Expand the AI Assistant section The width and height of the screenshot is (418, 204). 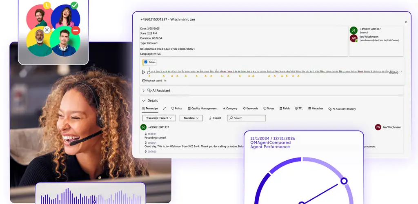(x=143, y=91)
